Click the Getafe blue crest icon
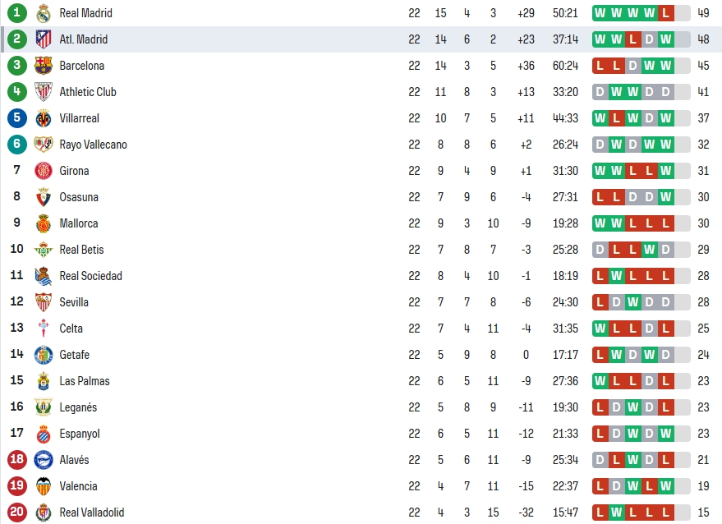722x524 pixels. 44,355
